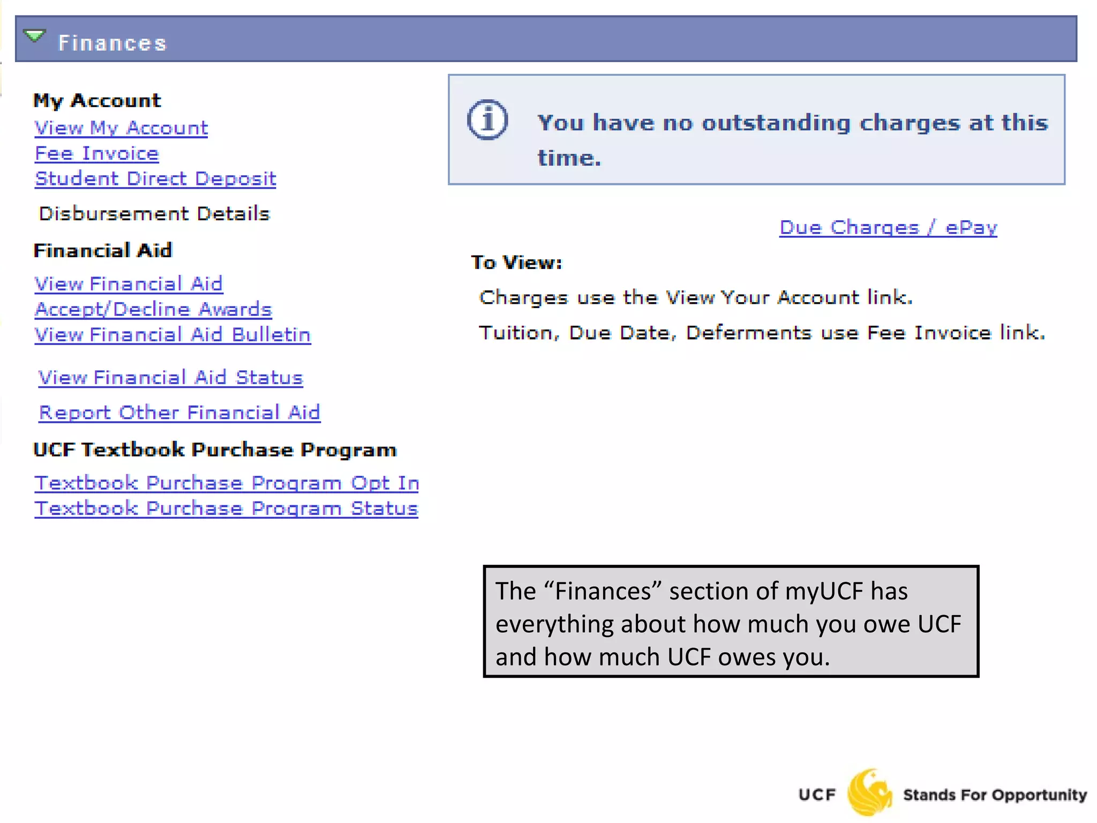The image size is (1097, 823).
Task: Open Textbook Purchase Program Status link
Action: (x=226, y=508)
